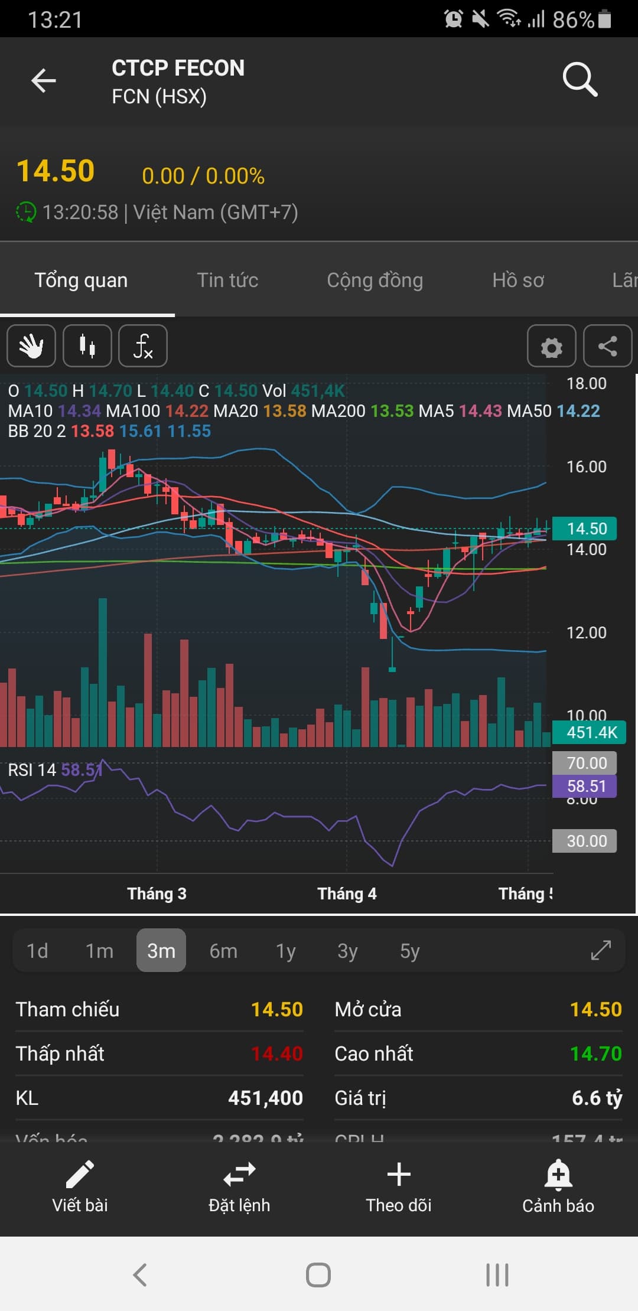
Task: Open candlestick chart type selector
Action: (x=87, y=346)
